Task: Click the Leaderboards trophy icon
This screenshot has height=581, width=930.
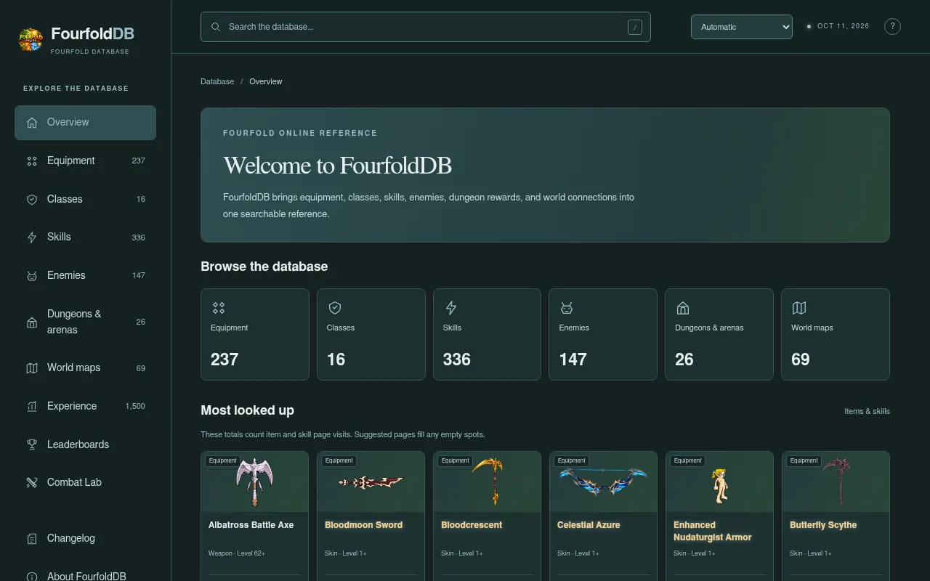Action: [32, 444]
